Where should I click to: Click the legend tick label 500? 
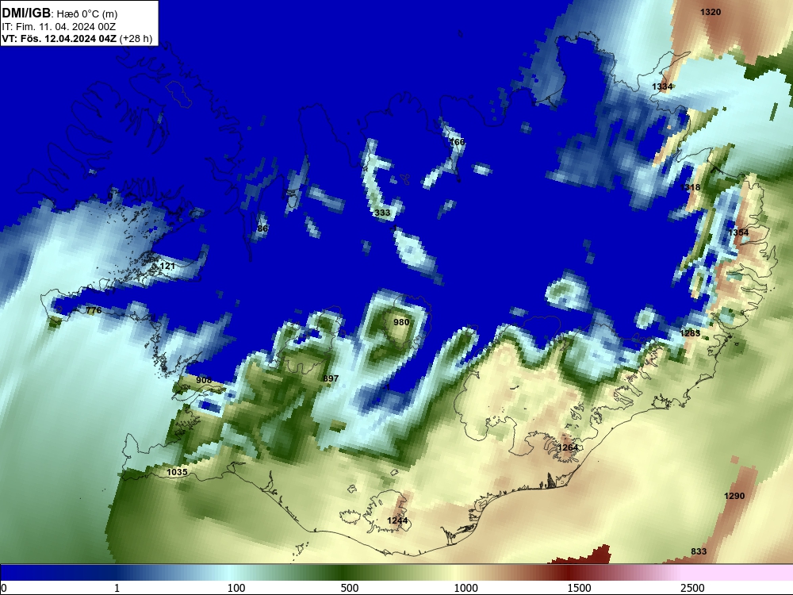pyautogui.click(x=350, y=588)
